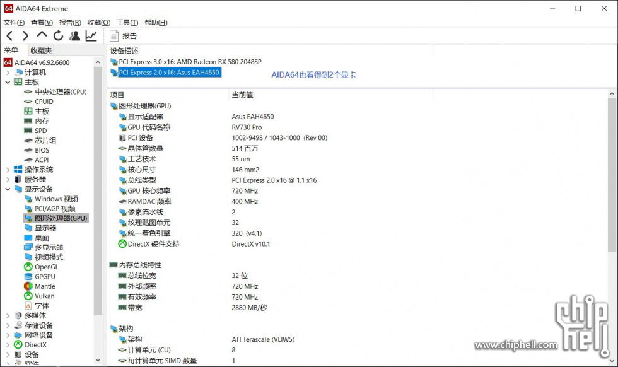Image resolution: width=618 pixels, height=367 pixels.
Task: Open the 文件(F) menu
Action: tap(14, 23)
